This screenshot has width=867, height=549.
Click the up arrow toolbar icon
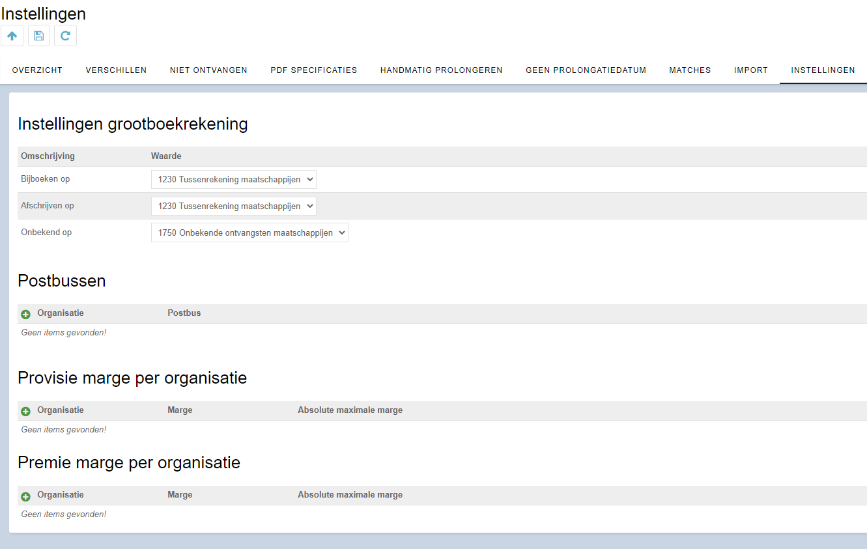[12, 36]
